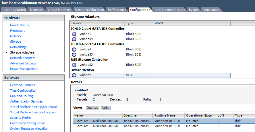This screenshot has width=255, height=132.
Task: Switch to Devices view
Action: [92, 108]
